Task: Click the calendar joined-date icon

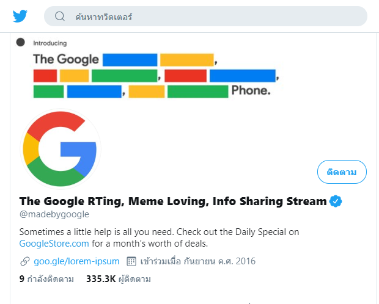Action: pos(131,261)
